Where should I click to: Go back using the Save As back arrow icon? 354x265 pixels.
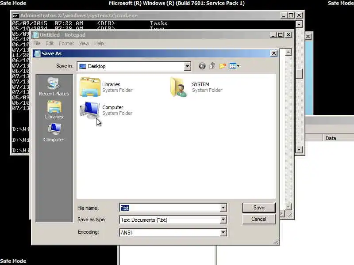click(202, 66)
